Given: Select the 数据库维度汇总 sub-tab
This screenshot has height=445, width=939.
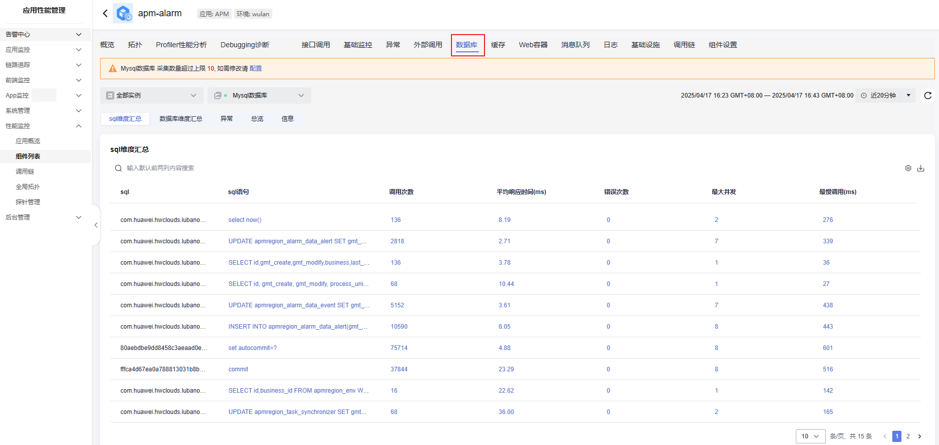Looking at the screenshot, I should click(181, 119).
